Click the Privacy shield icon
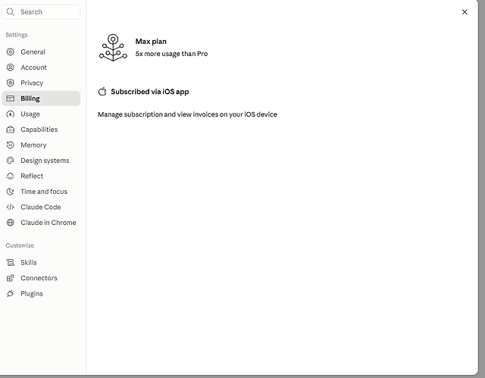This screenshot has height=378, width=485. 10,83
